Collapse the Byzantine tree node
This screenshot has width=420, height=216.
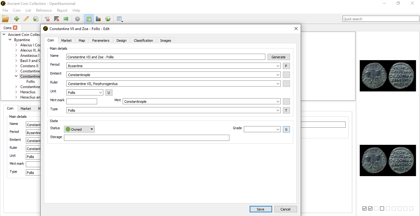(10, 40)
